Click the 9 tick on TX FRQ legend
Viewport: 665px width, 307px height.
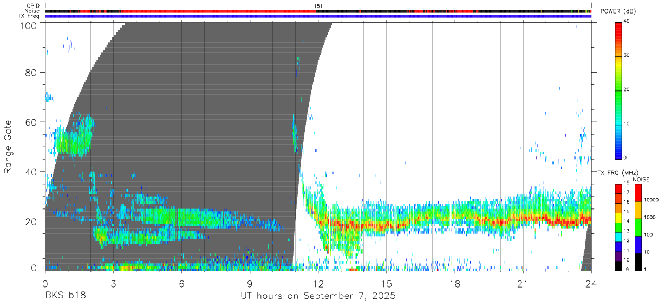tap(627, 270)
